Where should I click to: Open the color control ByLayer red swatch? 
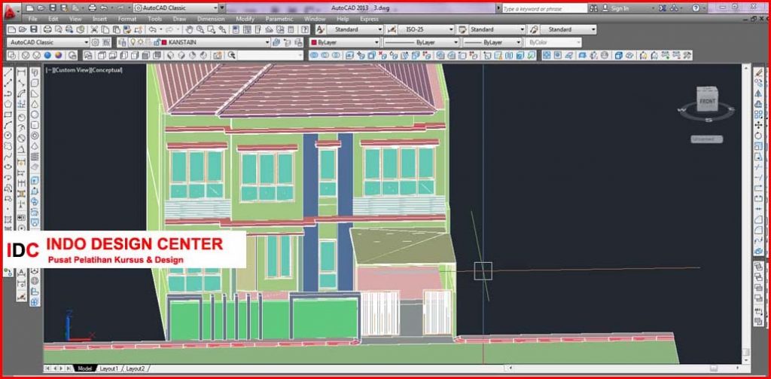click(x=313, y=43)
